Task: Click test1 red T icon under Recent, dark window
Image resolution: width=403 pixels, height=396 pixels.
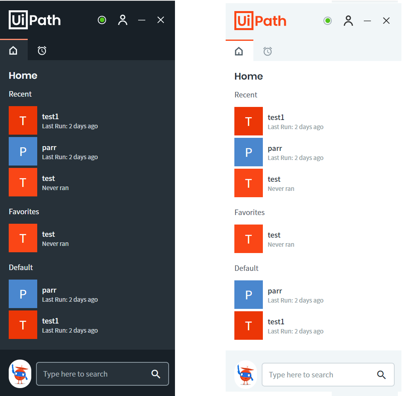Action: (23, 120)
